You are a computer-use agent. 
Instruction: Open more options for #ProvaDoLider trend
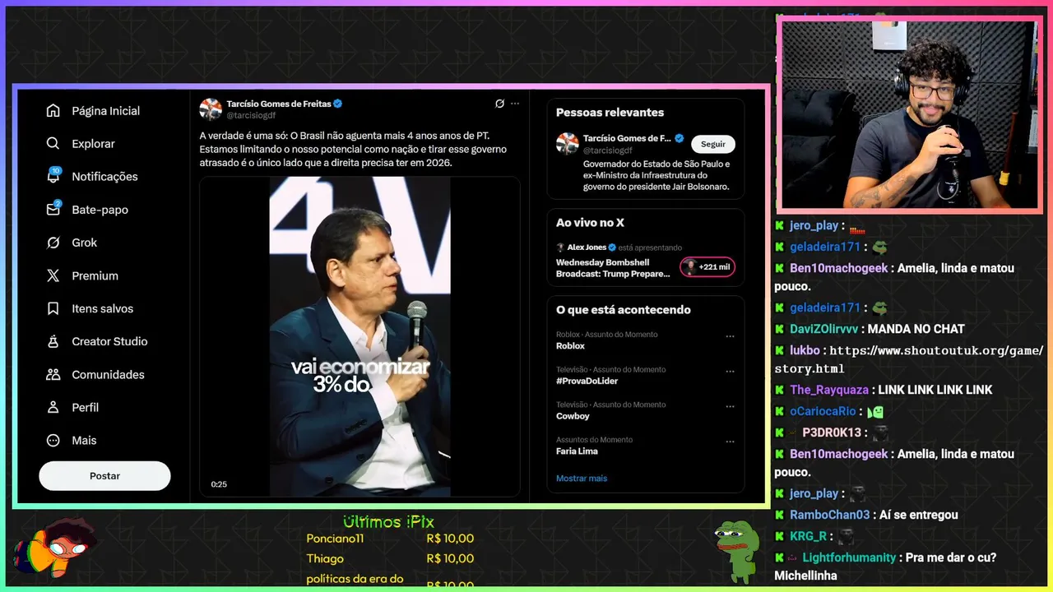(x=730, y=372)
